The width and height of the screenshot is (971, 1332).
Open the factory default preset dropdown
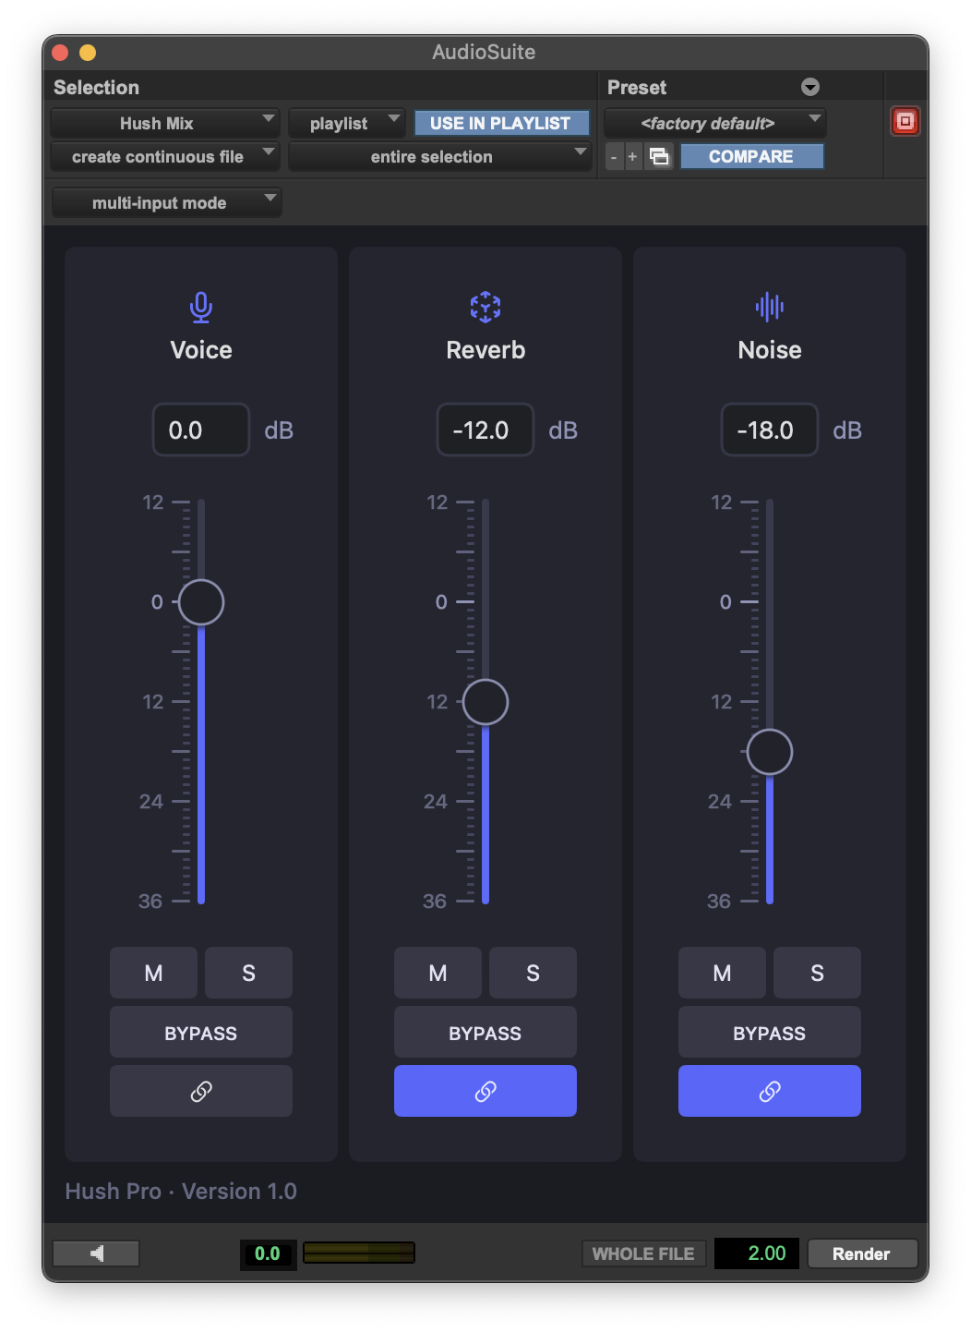[x=713, y=123]
